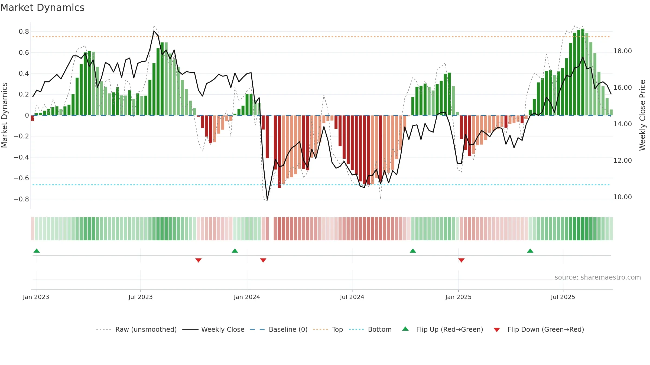
Task: Click the 12.00 price axis label
Action: (x=623, y=161)
